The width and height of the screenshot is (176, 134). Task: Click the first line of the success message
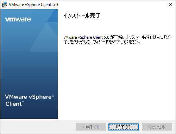117,37
